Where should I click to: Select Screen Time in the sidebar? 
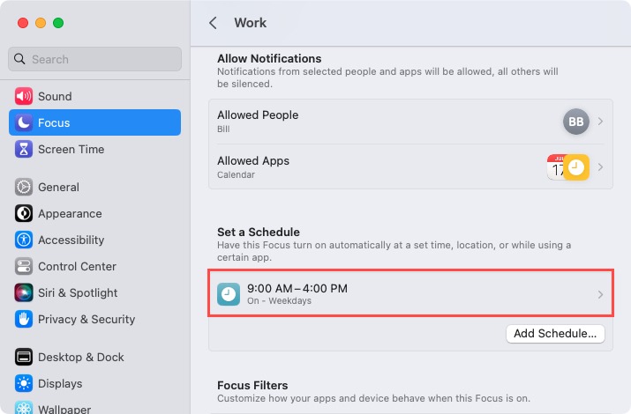tap(95, 149)
